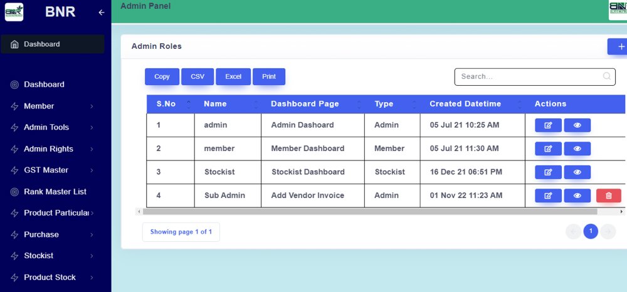Export the table as CSV
Image resolution: width=627 pixels, height=292 pixels.
tap(198, 76)
